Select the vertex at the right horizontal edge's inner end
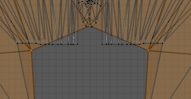Image resolution: width=191 pixels, height=99 pixels. click(102, 44)
